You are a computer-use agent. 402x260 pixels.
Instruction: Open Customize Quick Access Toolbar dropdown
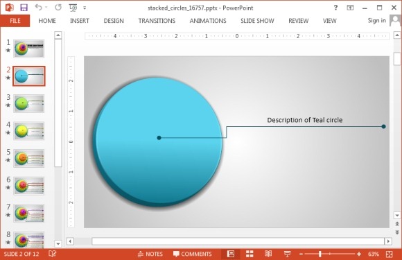[x=85, y=8]
